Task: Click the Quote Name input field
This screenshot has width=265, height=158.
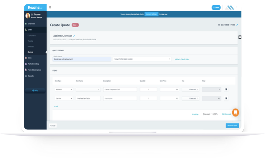Action: coord(82,59)
